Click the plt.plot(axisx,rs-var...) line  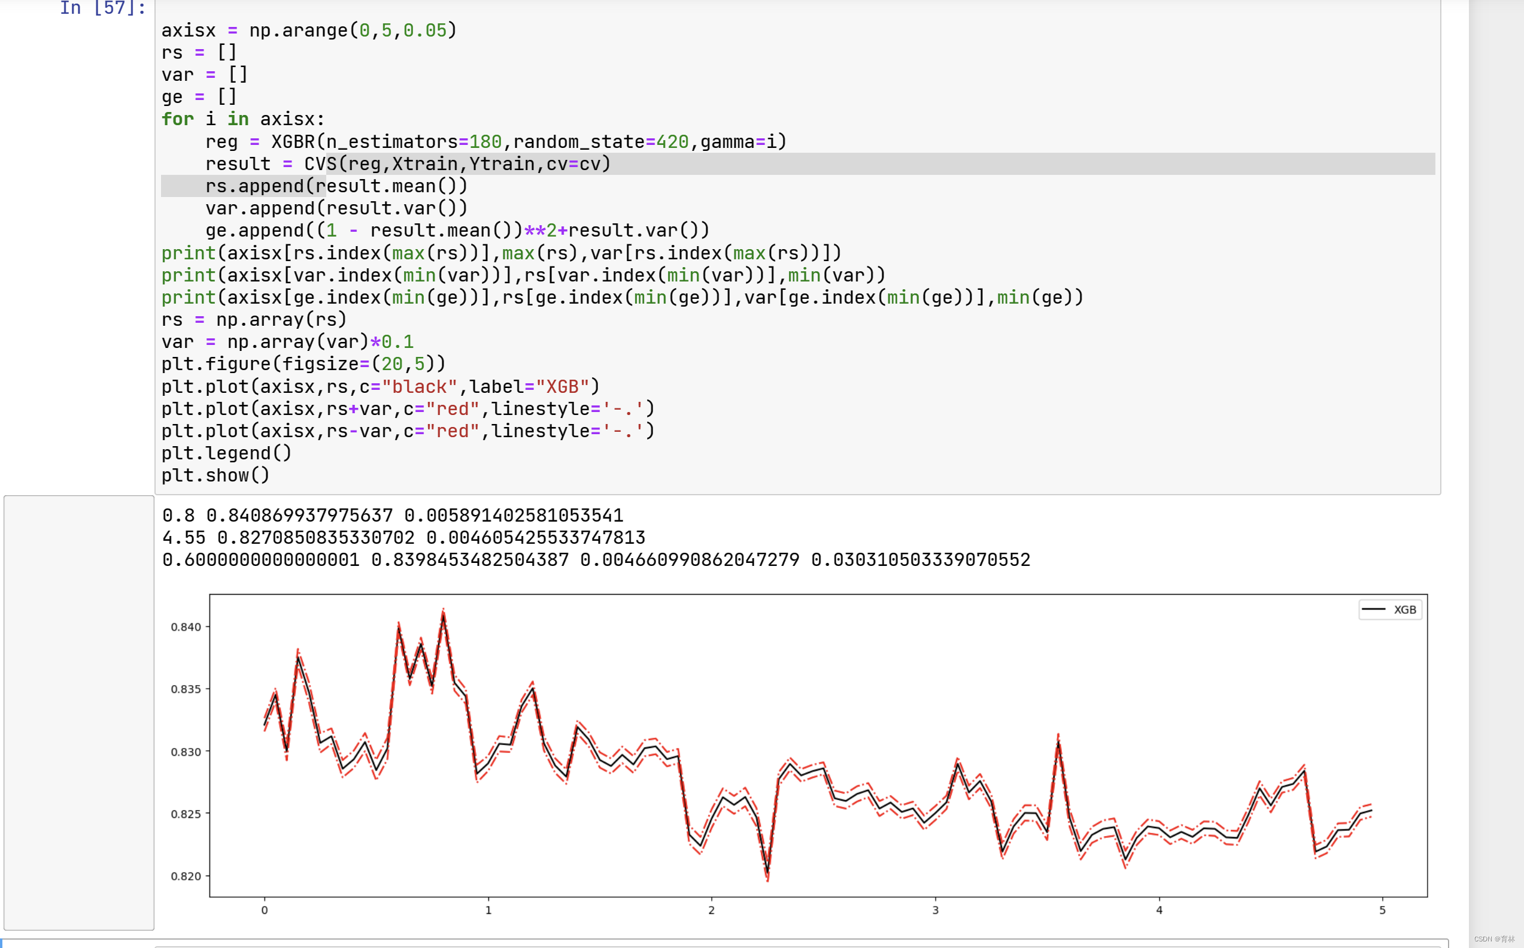[408, 431]
